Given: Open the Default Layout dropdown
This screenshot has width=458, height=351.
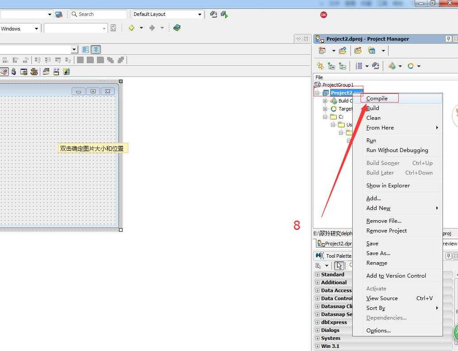Looking at the screenshot, I should 200,14.
